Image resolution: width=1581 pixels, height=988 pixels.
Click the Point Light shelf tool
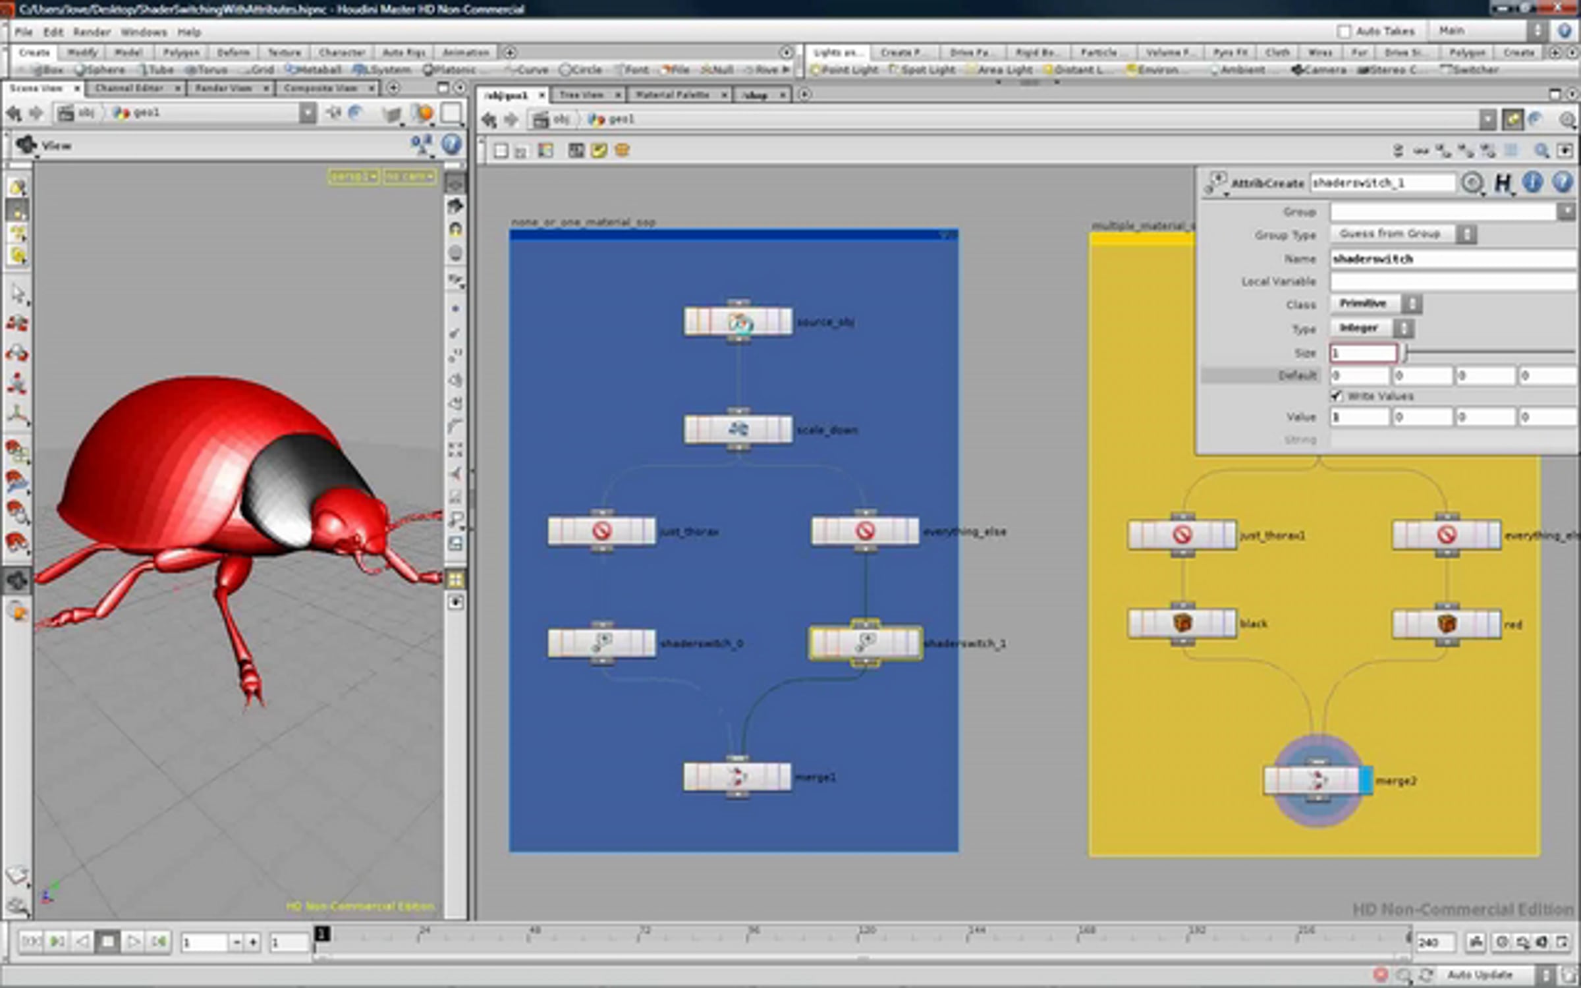[x=845, y=69]
